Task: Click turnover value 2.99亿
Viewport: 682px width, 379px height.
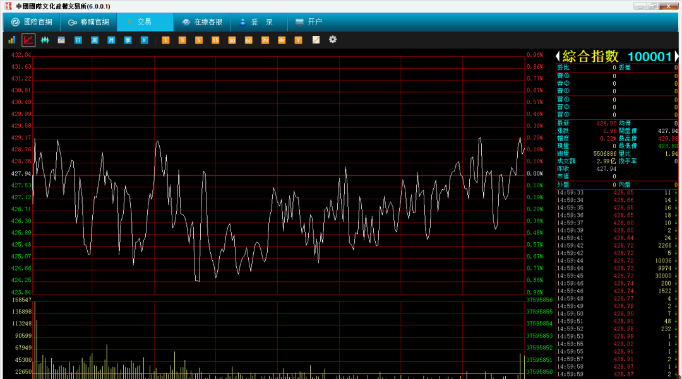Action: pyautogui.click(x=606, y=161)
